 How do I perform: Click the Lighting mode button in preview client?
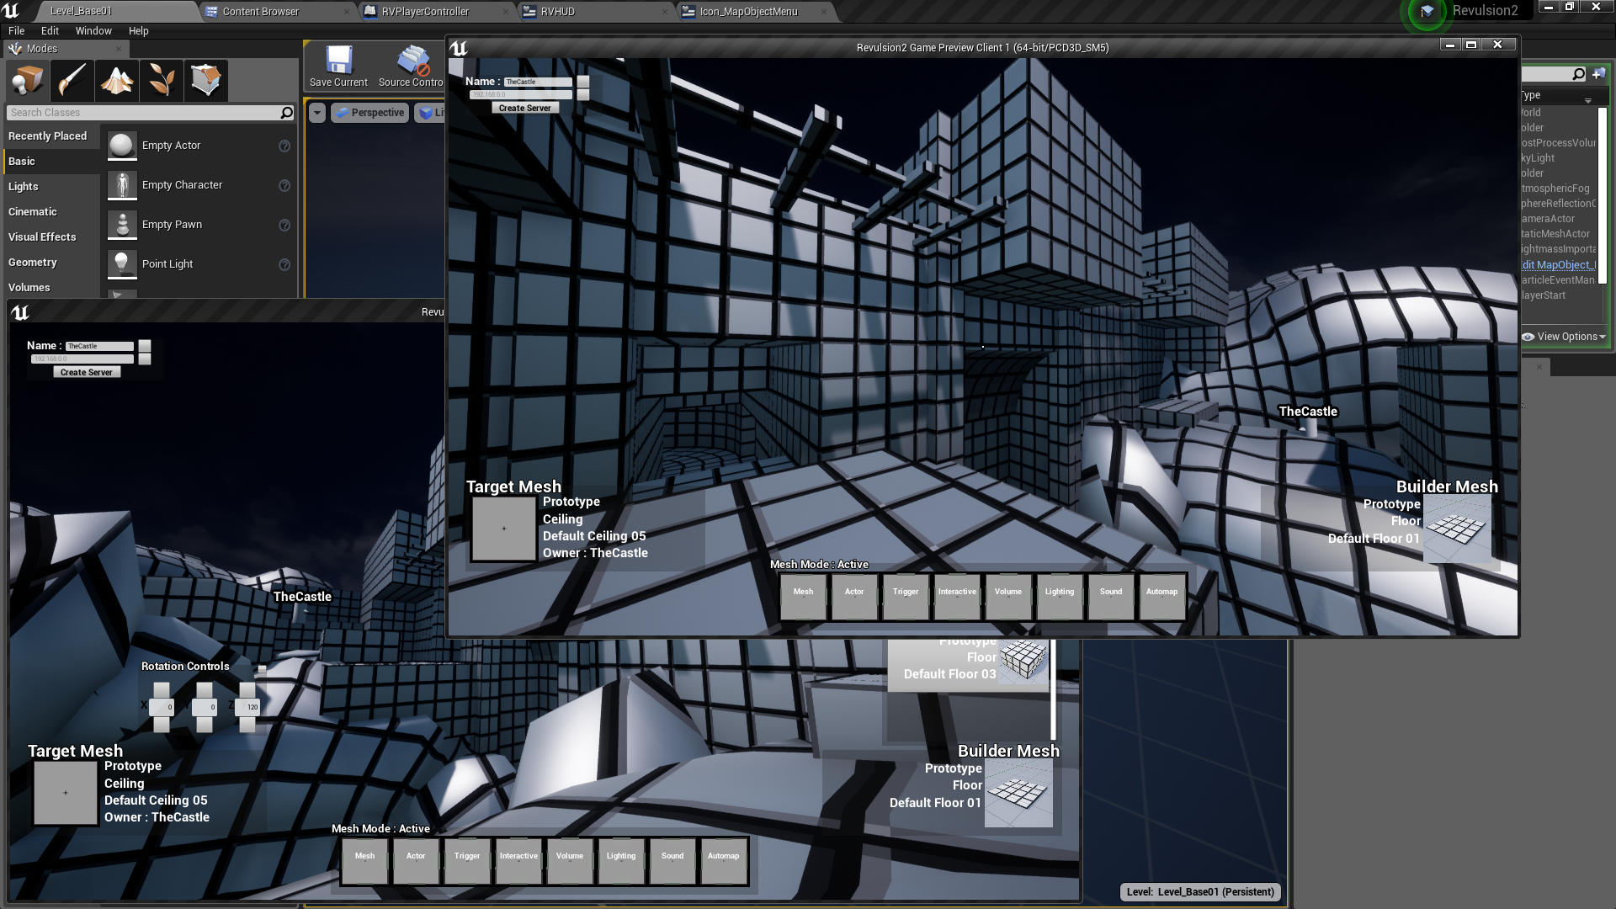(x=1059, y=596)
